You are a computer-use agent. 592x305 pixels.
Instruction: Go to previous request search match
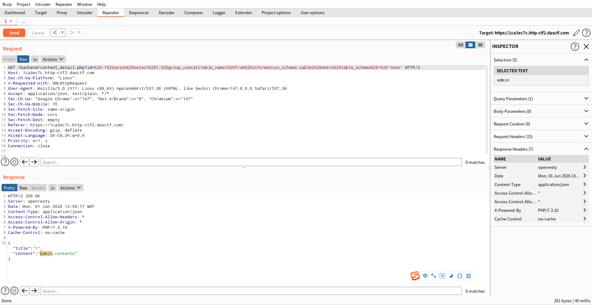[25, 162]
